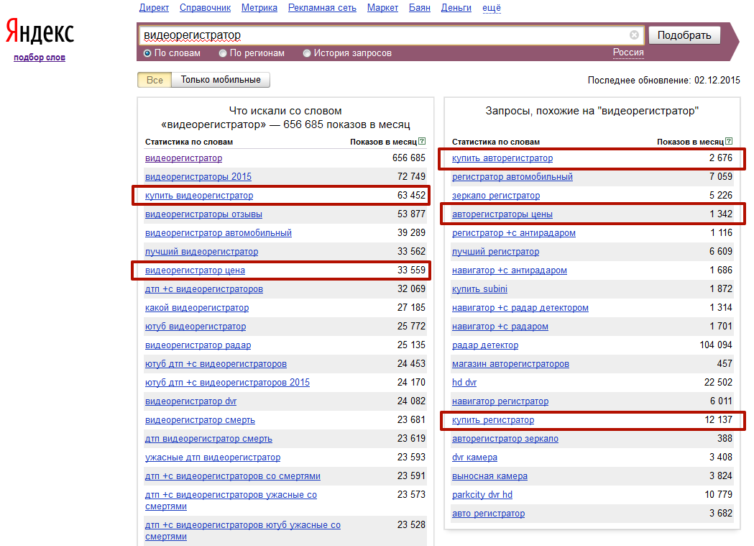Open the 'зеркало регистратор' query link
This screenshot has height=546, width=754.
496,196
